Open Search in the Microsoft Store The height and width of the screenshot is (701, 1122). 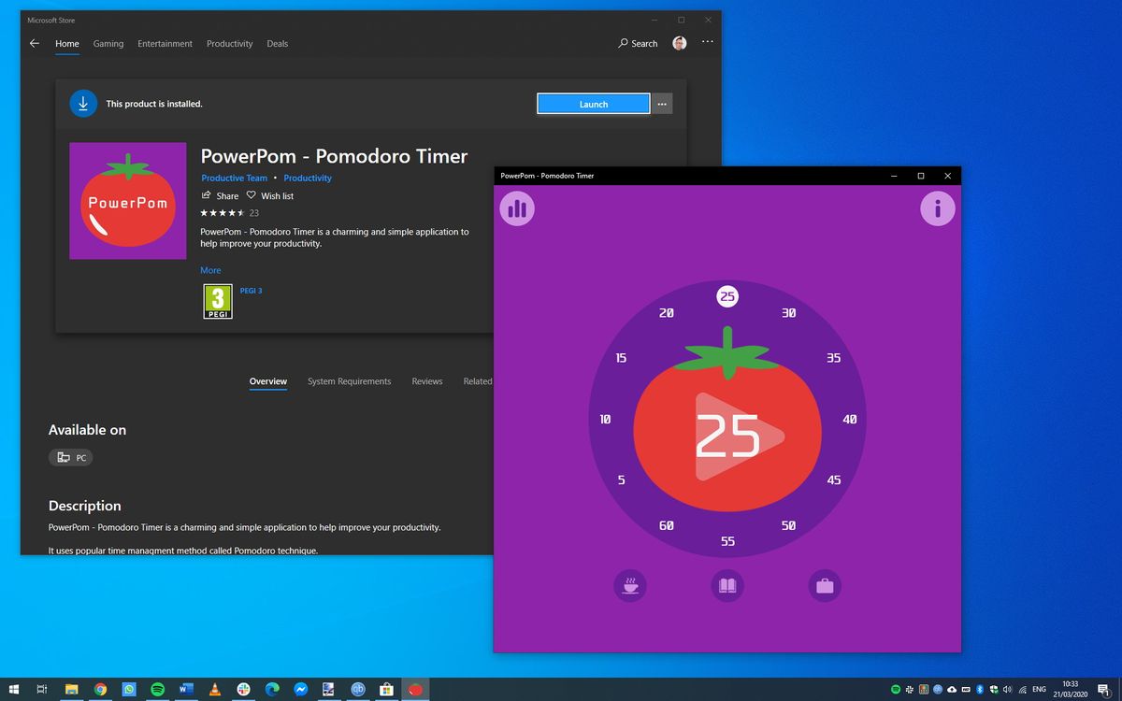pos(637,43)
